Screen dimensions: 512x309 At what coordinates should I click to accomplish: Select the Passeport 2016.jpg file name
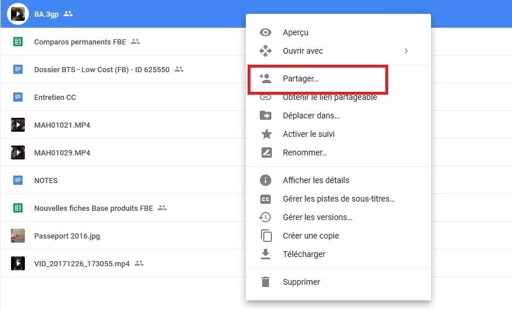tap(67, 236)
